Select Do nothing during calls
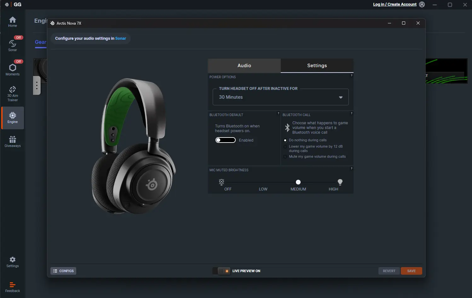 (x=285, y=140)
